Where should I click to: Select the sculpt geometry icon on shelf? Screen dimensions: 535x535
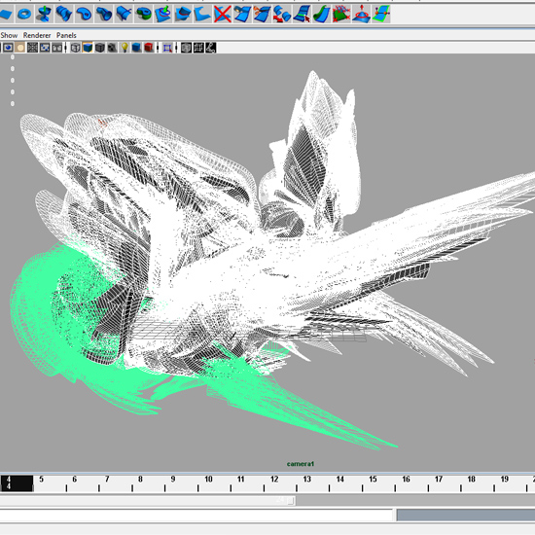click(361, 14)
